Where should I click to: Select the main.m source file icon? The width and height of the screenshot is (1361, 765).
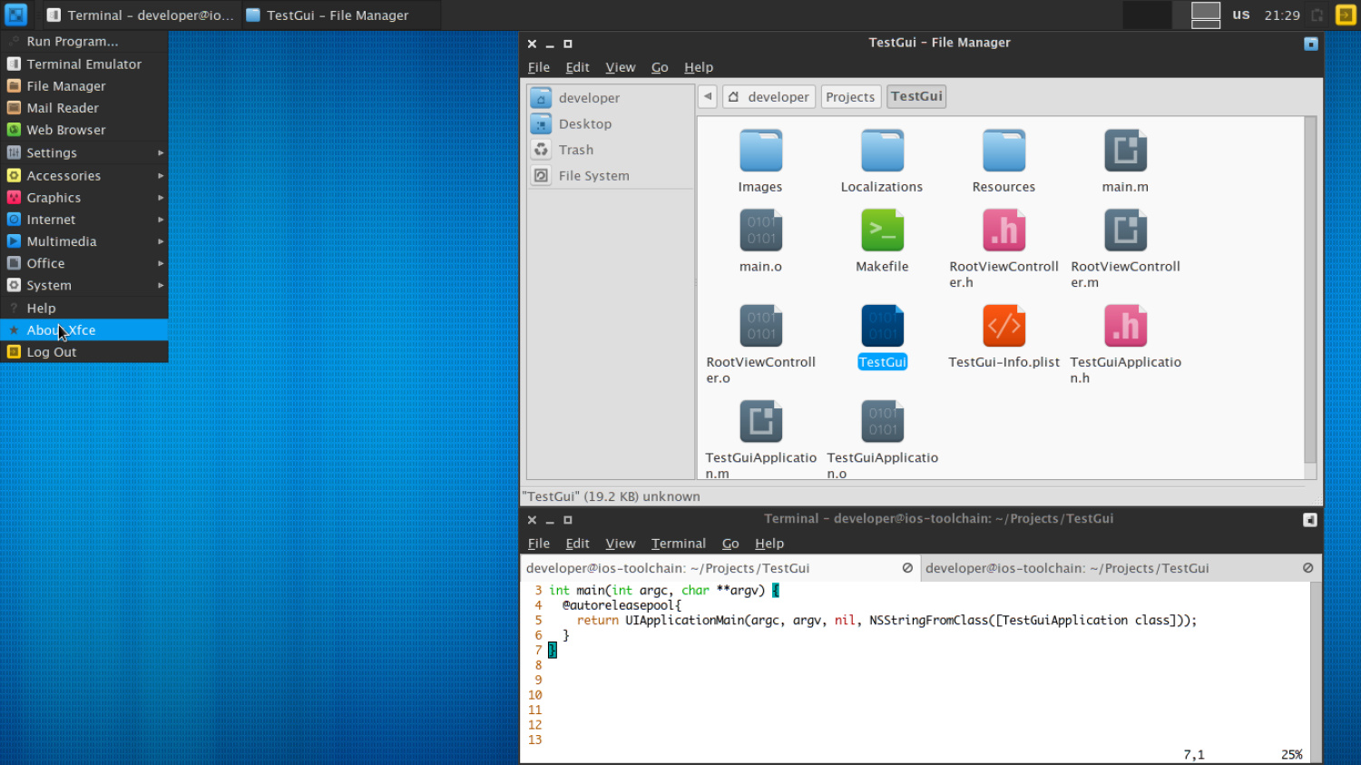click(1125, 151)
